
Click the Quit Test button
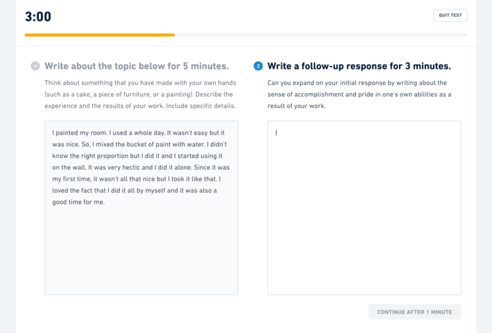[x=450, y=15]
